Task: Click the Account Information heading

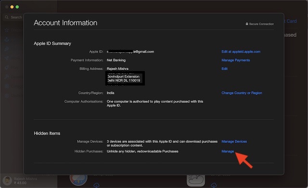Action: pos(65,23)
